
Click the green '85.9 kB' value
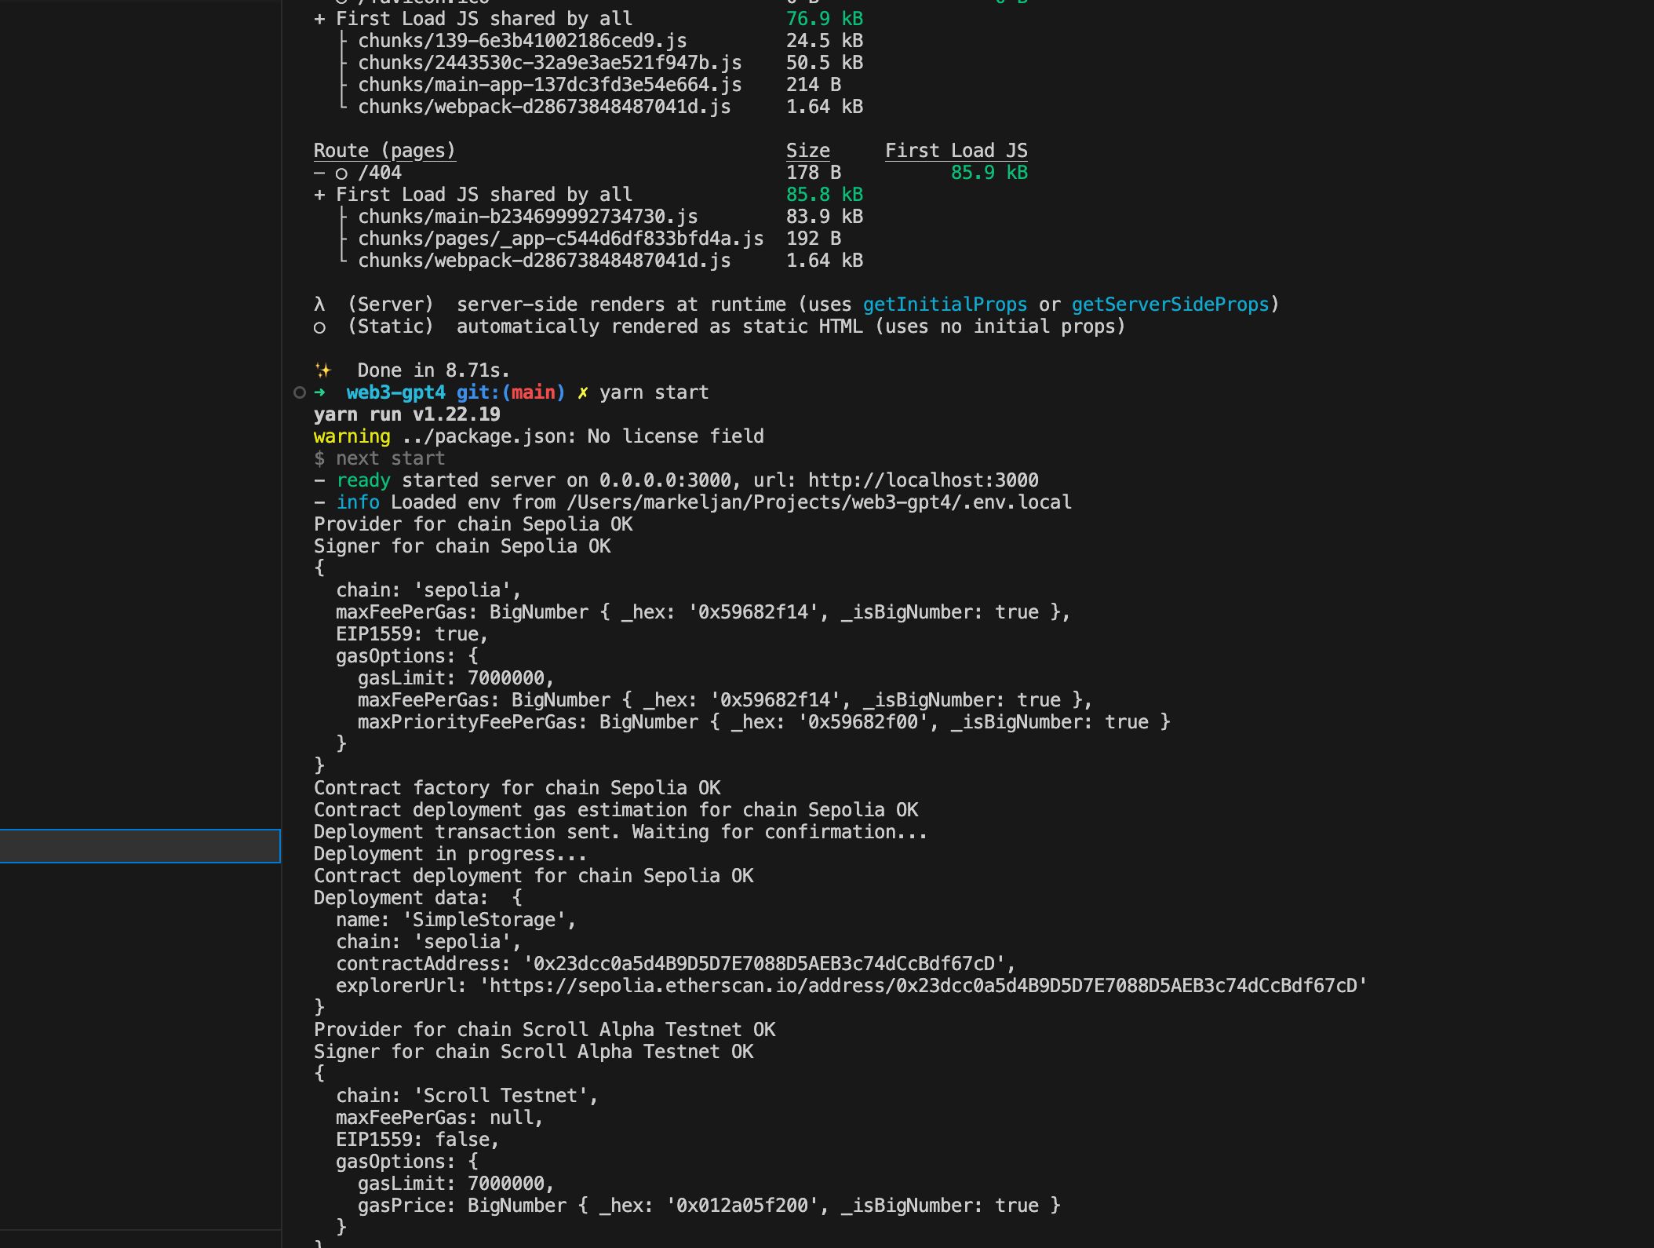pyautogui.click(x=989, y=173)
